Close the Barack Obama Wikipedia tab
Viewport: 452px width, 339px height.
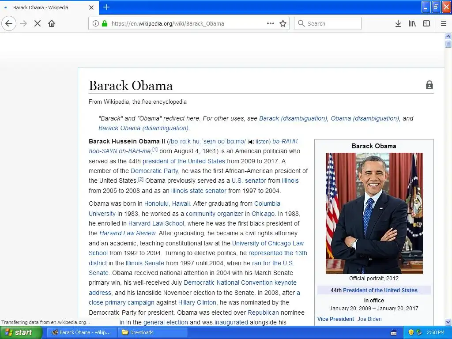91,8
